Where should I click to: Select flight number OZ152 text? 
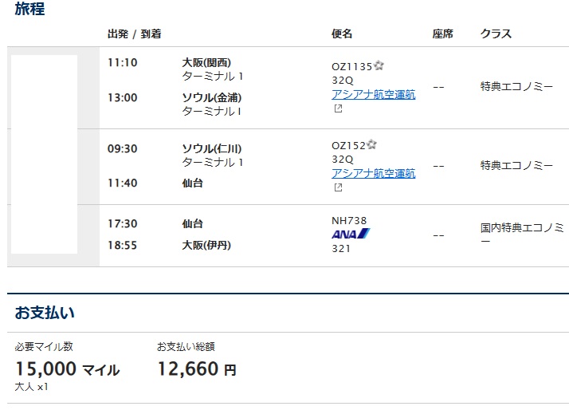coord(348,146)
